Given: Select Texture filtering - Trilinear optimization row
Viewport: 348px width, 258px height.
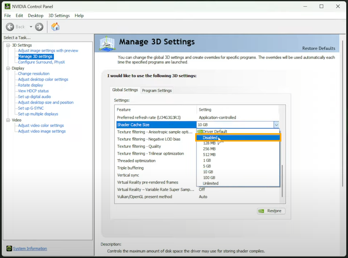Looking at the screenshot, I should coord(156,154).
